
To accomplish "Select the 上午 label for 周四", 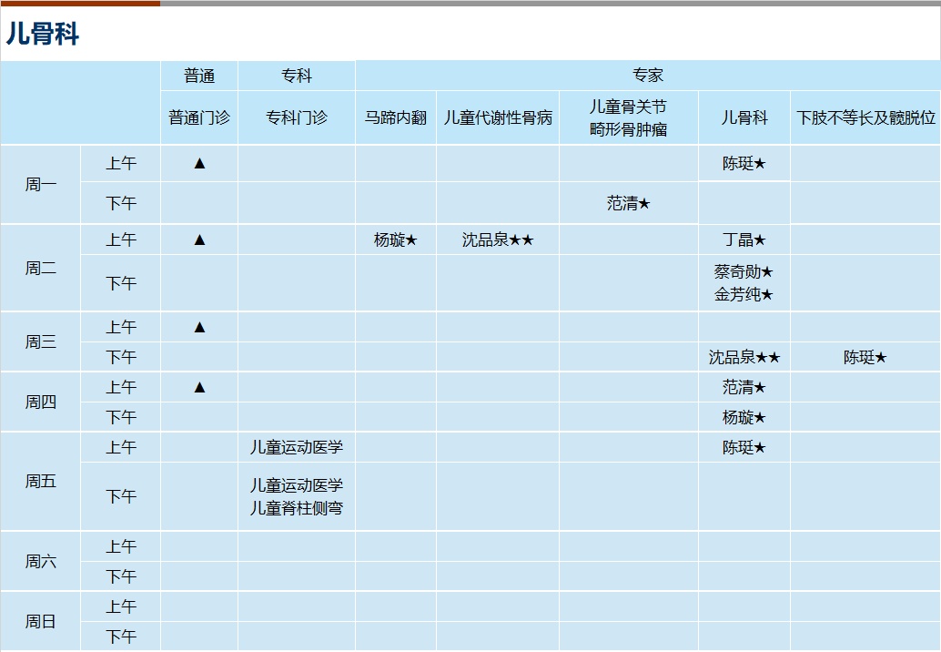I will (121, 387).
